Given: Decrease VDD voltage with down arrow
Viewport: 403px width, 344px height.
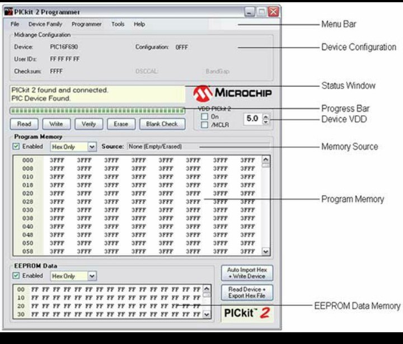Looking at the screenshot, I should 266,121.
